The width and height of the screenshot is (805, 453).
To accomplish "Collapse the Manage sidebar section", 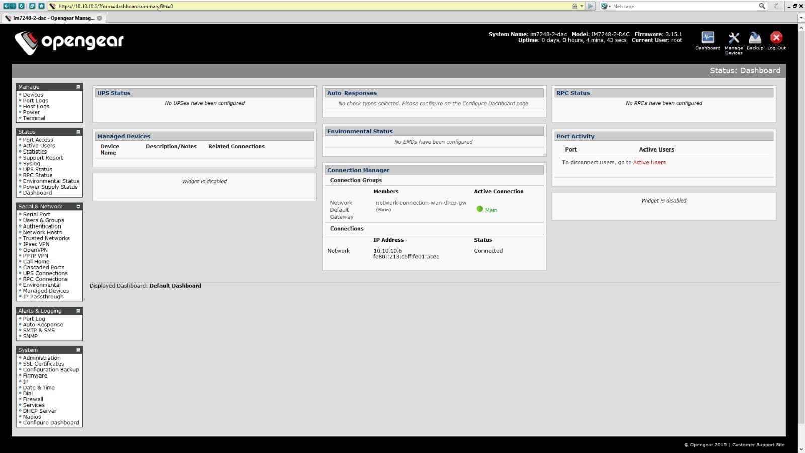I will 78,86.
